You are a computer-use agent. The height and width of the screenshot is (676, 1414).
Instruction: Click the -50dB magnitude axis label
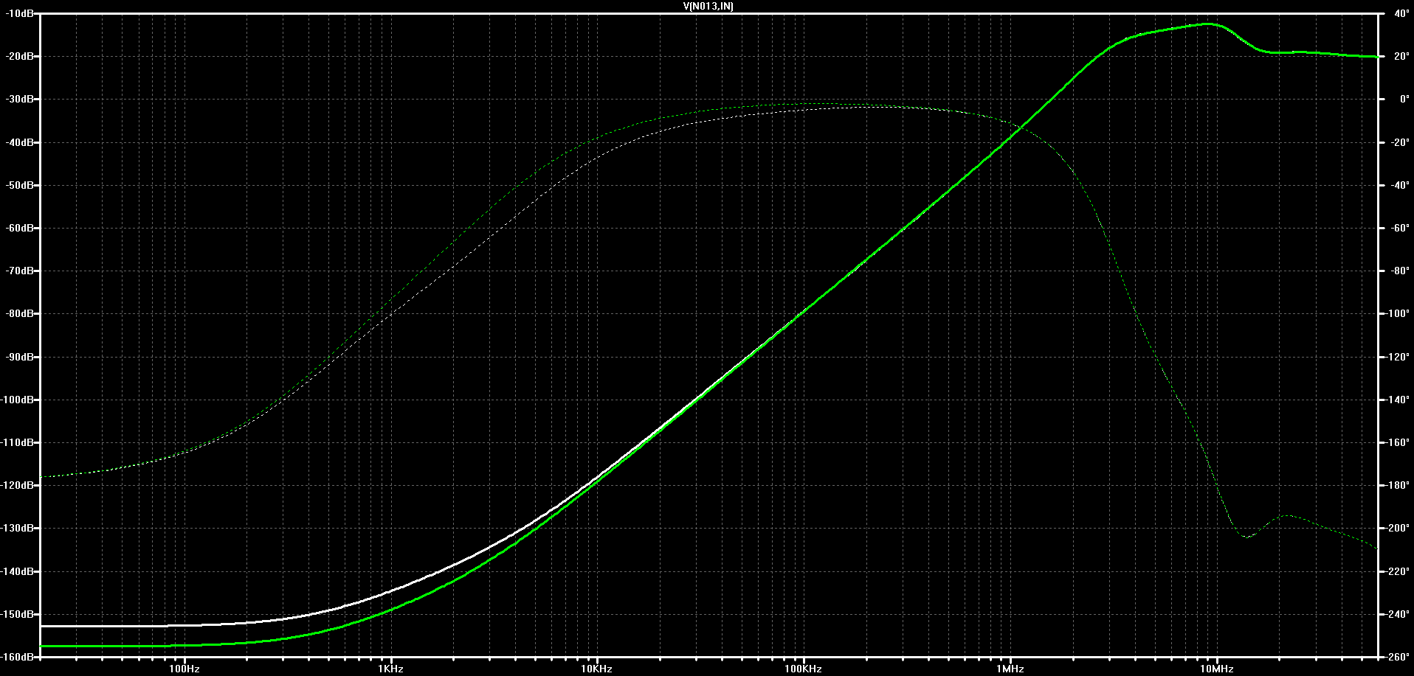20,185
